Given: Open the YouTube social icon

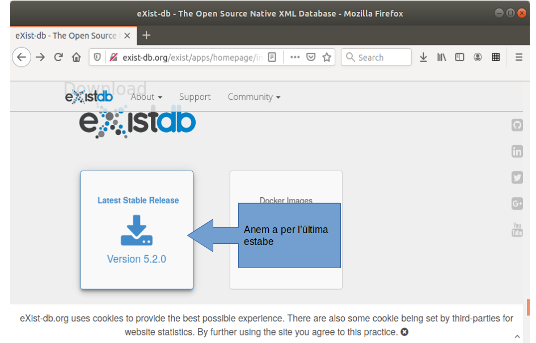Looking at the screenshot, I should click(517, 230).
